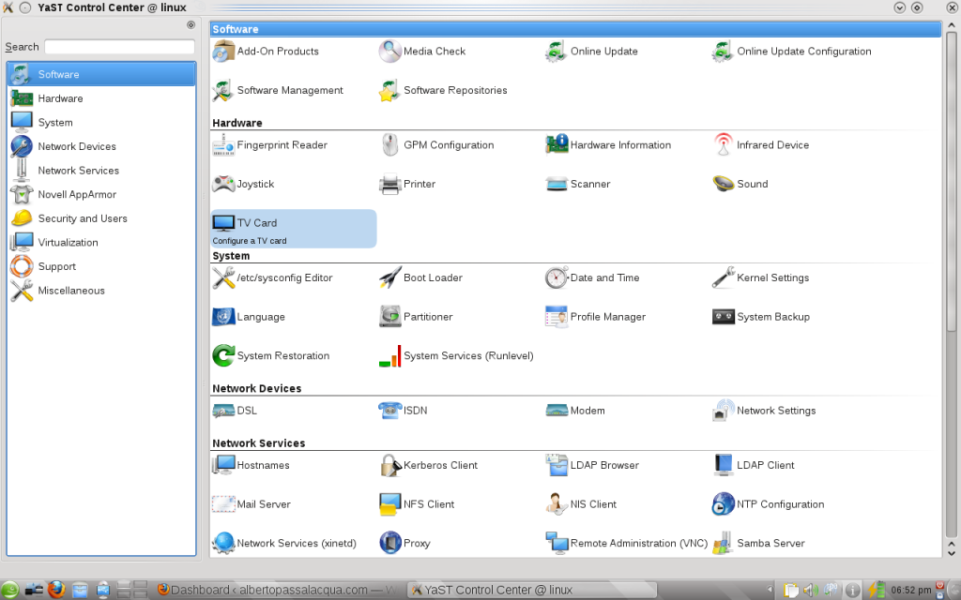Open the Software Repositories star icon
Viewport: 961px width, 600px height.
389,91
